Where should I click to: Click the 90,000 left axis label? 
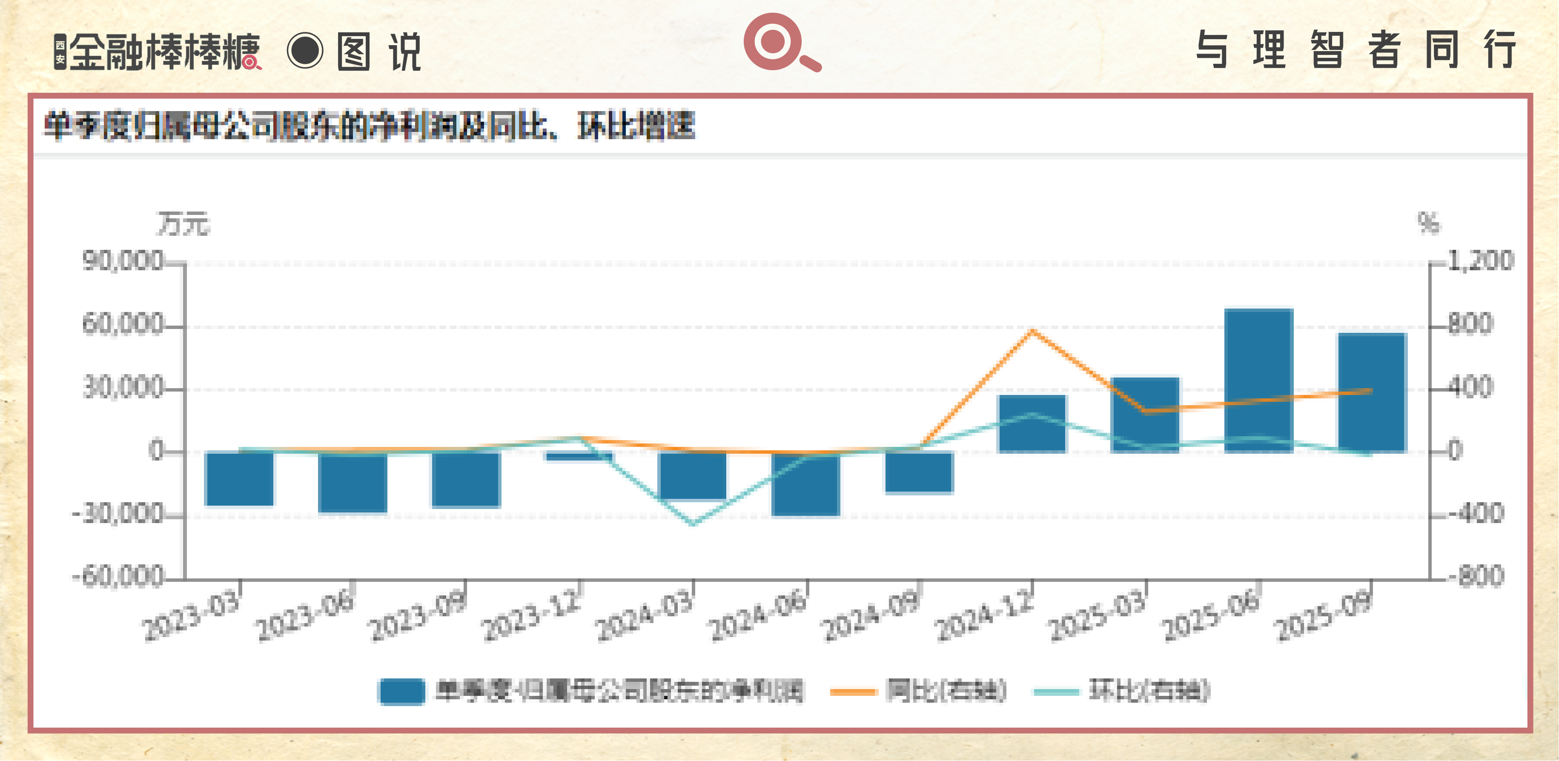coord(123,261)
